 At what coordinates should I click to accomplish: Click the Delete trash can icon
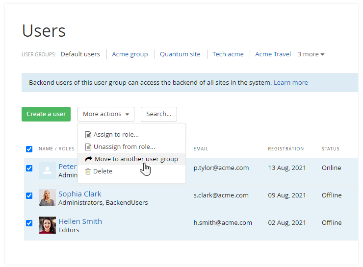(88, 171)
